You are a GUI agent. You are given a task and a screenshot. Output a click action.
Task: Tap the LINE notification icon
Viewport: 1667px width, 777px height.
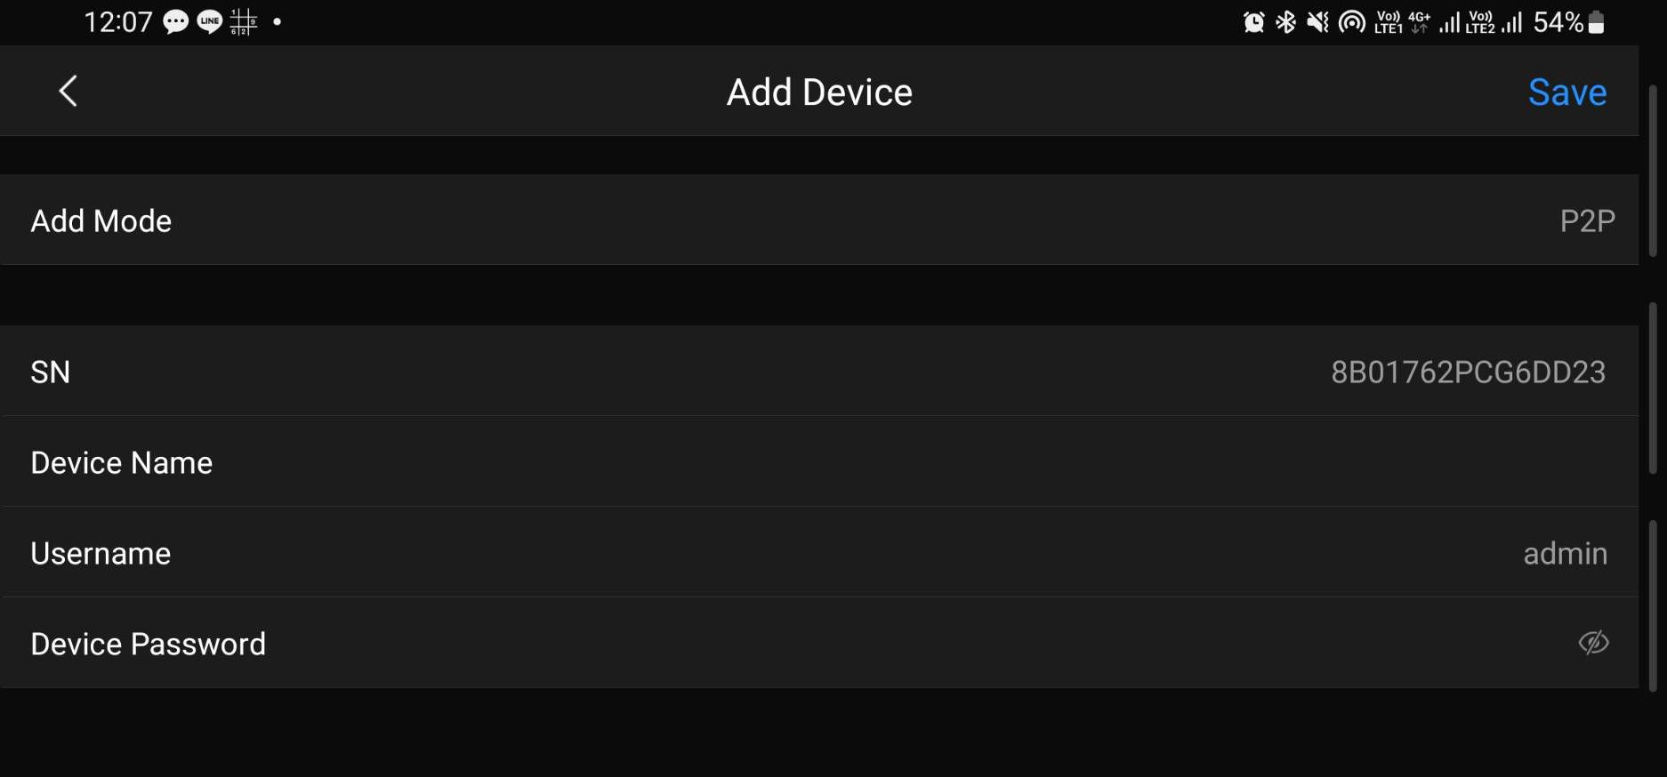pos(210,22)
